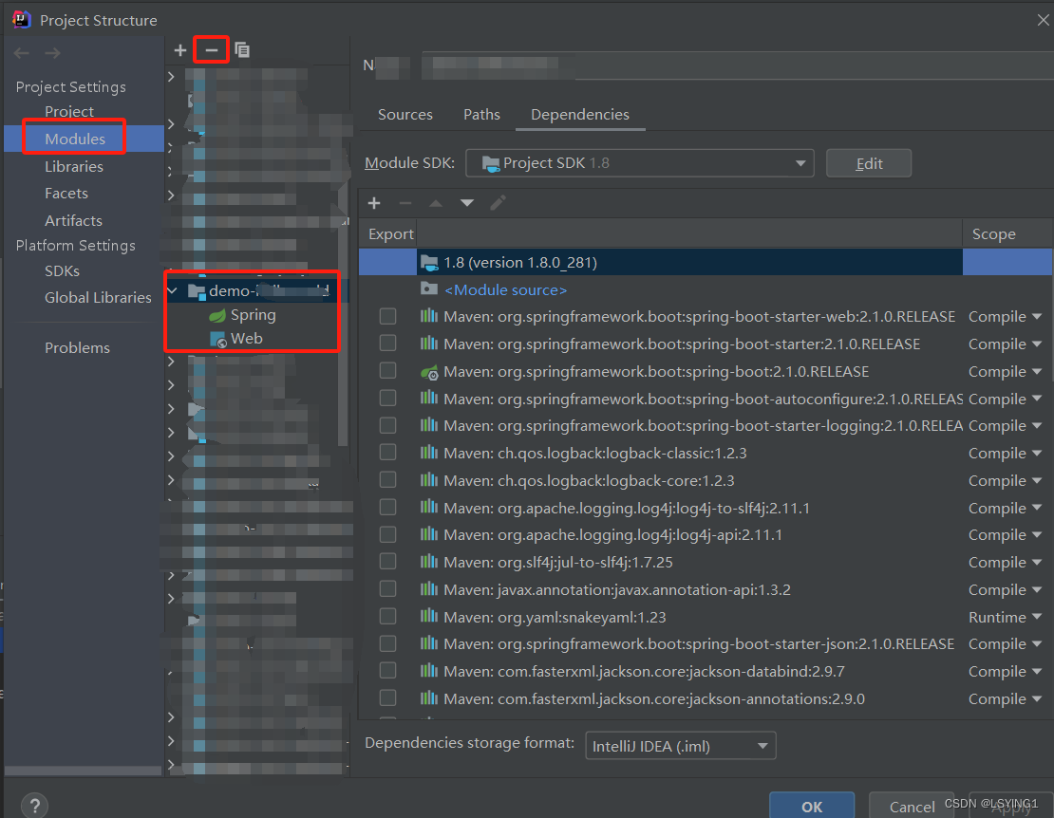Check export for log4j-to-slf4j:2.11.1
The height and width of the screenshot is (818, 1054).
coord(387,507)
